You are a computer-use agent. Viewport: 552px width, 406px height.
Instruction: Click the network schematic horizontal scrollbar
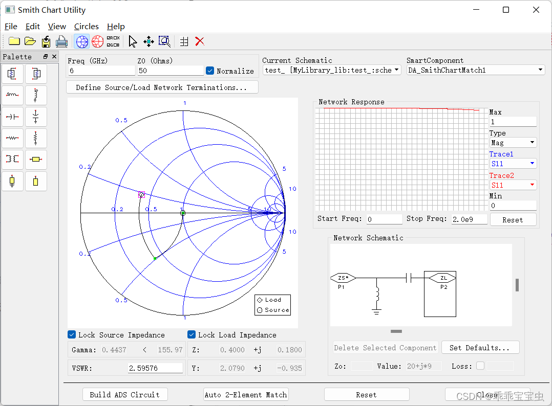pos(396,331)
